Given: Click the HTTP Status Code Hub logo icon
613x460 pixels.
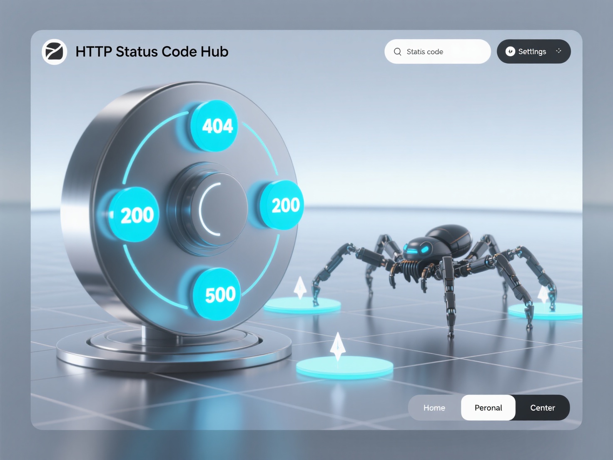Looking at the screenshot, I should coord(54,51).
